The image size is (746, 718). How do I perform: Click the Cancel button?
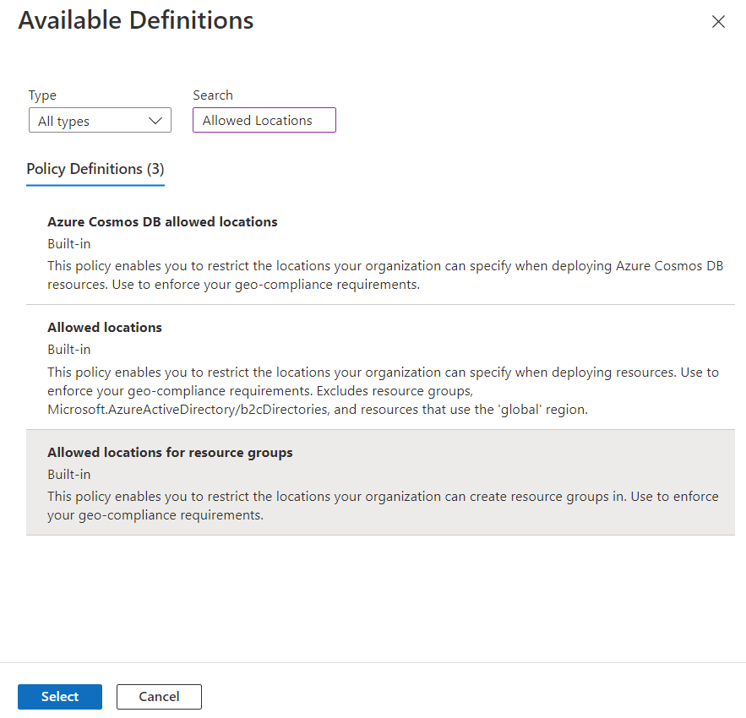pos(159,697)
